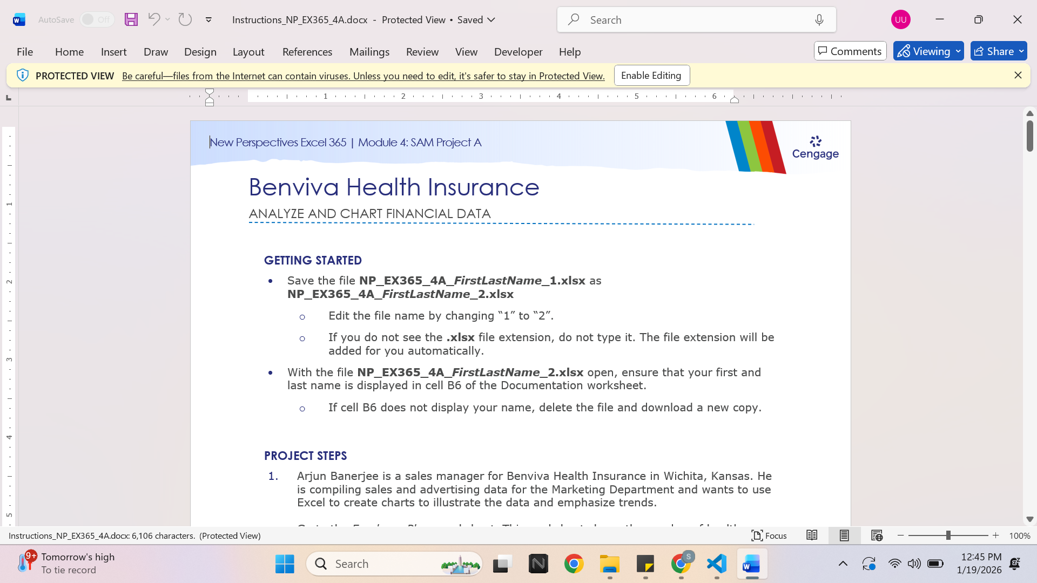Image resolution: width=1037 pixels, height=583 pixels.
Task: Dismiss the Protected View message bar
Action: coord(1018,76)
